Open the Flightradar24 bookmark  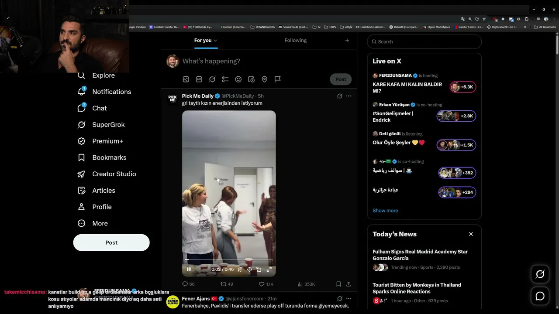pyautogui.click(x=502, y=27)
